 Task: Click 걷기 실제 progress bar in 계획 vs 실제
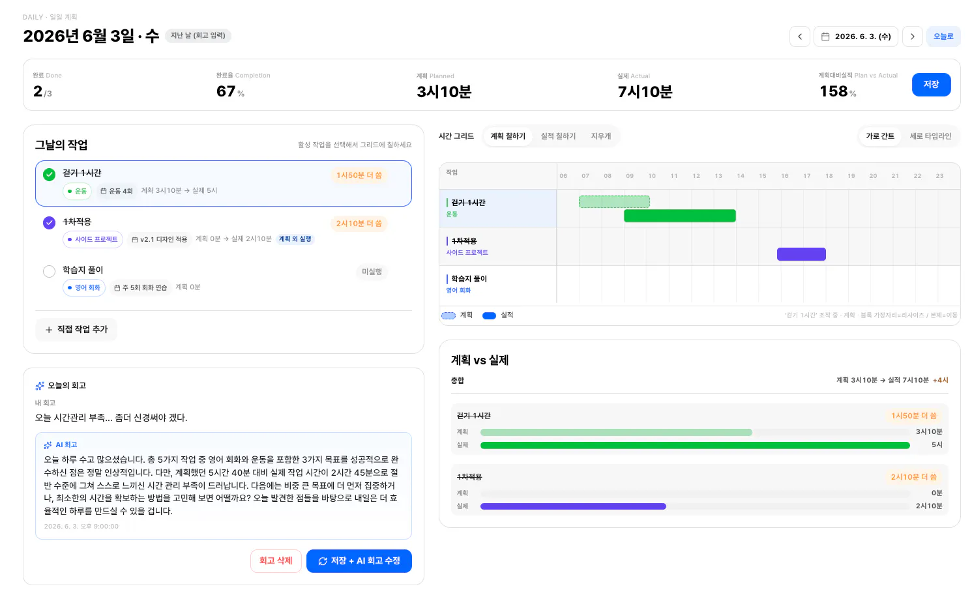[x=695, y=446]
